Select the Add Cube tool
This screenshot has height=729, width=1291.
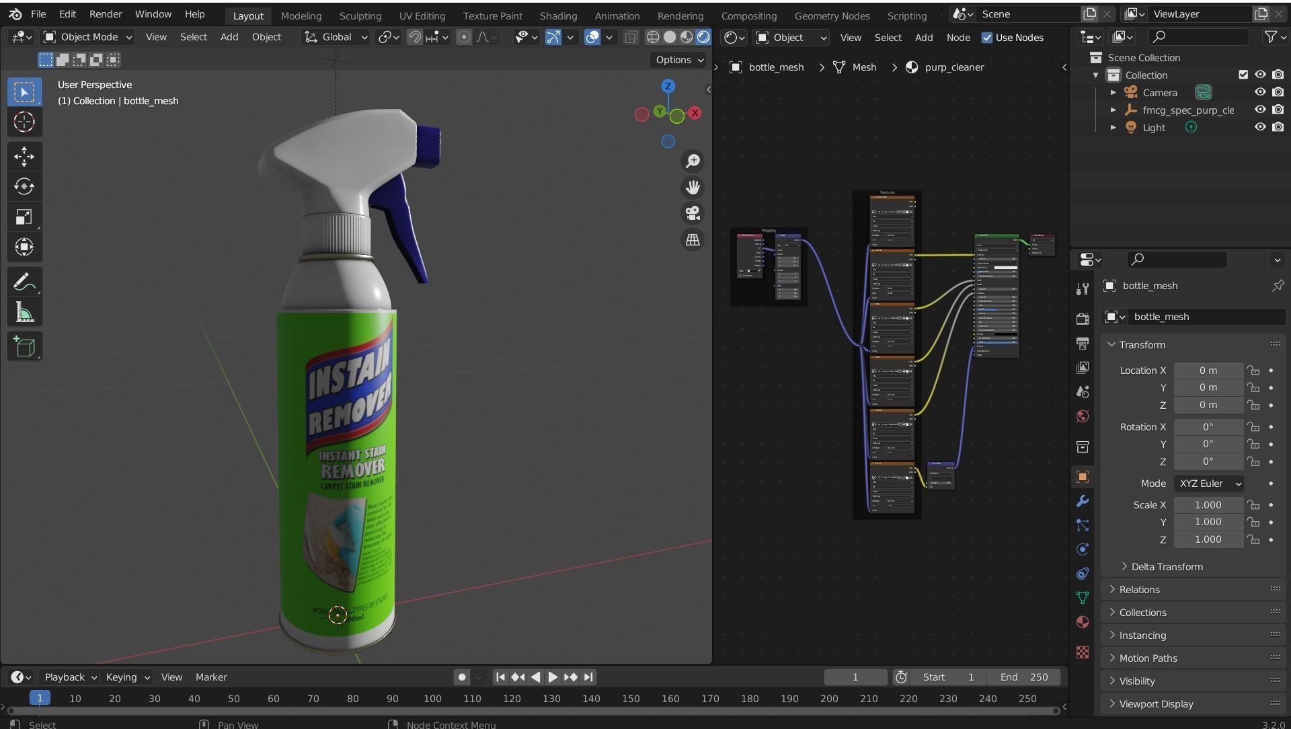pos(24,346)
